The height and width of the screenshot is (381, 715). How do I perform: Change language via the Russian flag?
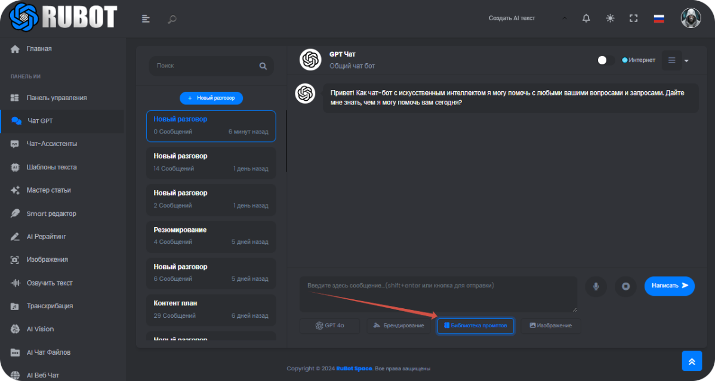(658, 18)
